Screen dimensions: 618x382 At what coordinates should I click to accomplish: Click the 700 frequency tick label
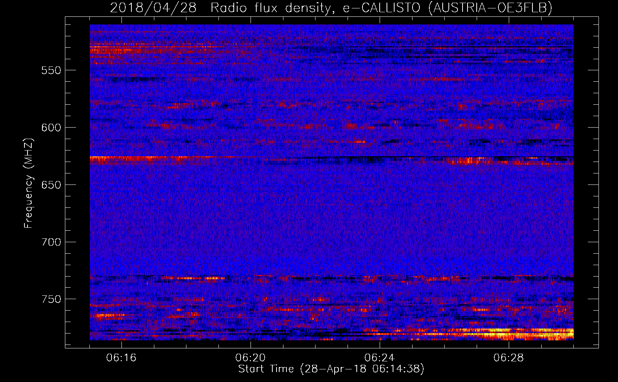coord(51,242)
